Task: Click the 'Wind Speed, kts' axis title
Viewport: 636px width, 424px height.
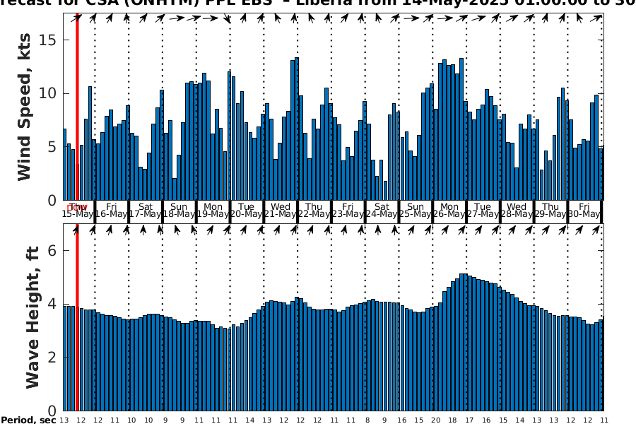Action: 24,107
